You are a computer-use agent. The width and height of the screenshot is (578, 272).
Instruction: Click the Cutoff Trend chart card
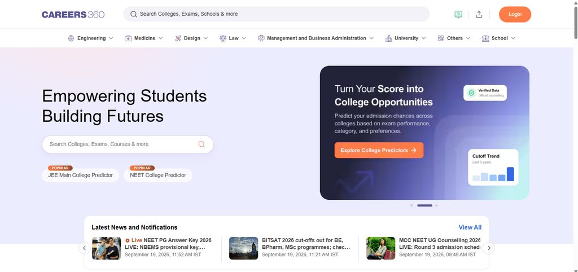pyautogui.click(x=493, y=168)
